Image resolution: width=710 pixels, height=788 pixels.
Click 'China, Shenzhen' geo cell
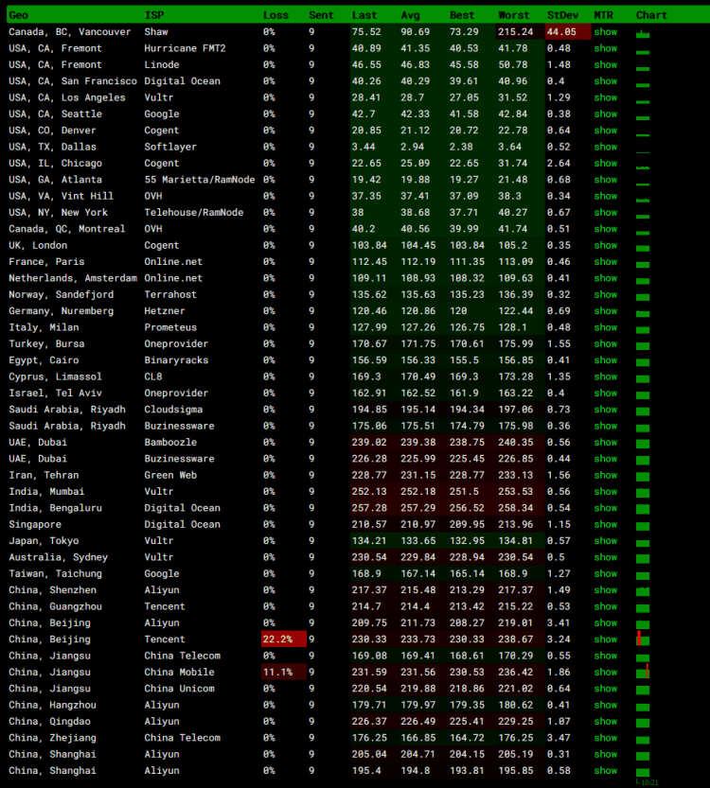(x=52, y=590)
